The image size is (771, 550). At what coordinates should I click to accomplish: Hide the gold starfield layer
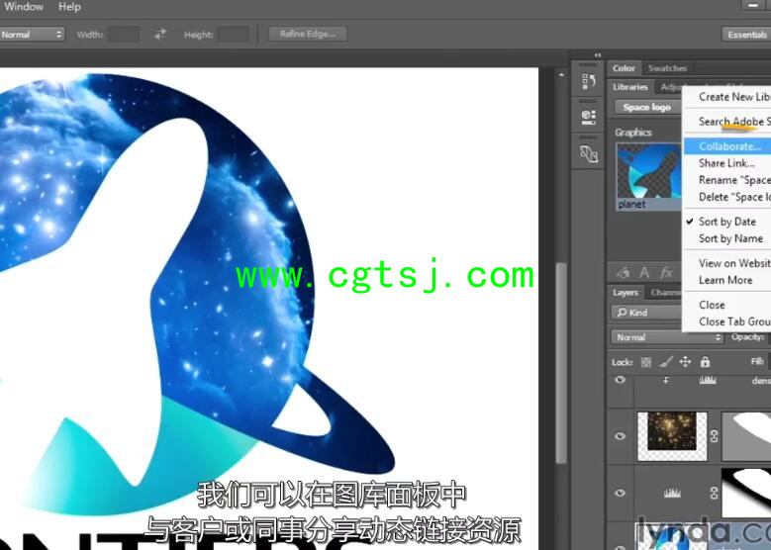click(x=620, y=436)
